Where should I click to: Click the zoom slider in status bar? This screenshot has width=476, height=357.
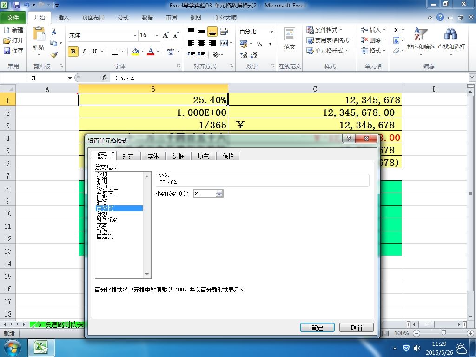(x=443, y=333)
